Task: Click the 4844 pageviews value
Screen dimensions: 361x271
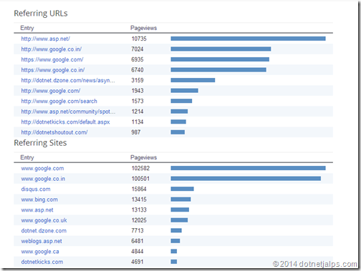Action: [138, 252]
